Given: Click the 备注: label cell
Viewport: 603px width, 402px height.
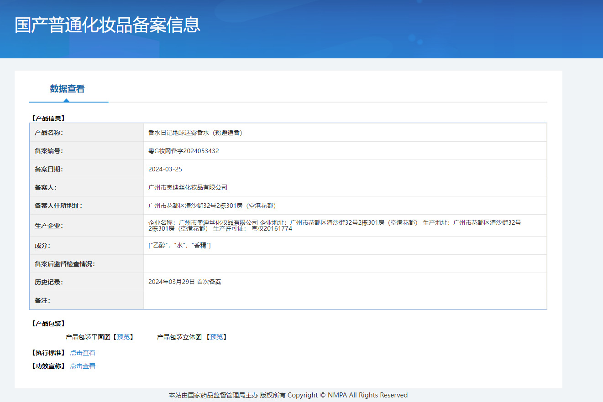Looking at the screenshot, I should click(87, 300).
